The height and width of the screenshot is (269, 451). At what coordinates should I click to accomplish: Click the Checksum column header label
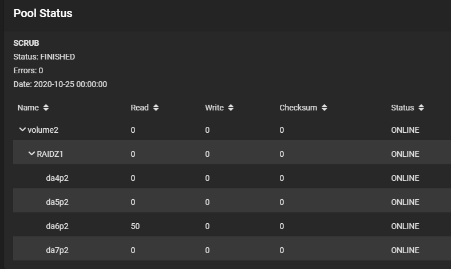(298, 108)
